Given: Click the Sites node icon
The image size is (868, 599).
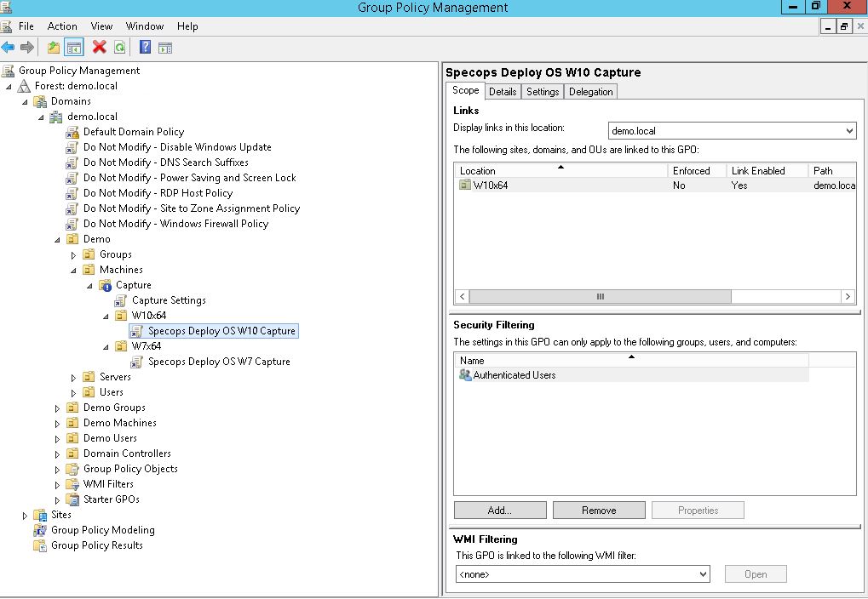Looking at the screenshot, I should (x=40, y=515).
